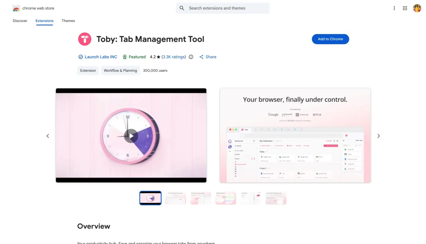Viewport: 426px width, 244px height.
Task: Click the verified publisher badge icon
Action: click(80, 57)
